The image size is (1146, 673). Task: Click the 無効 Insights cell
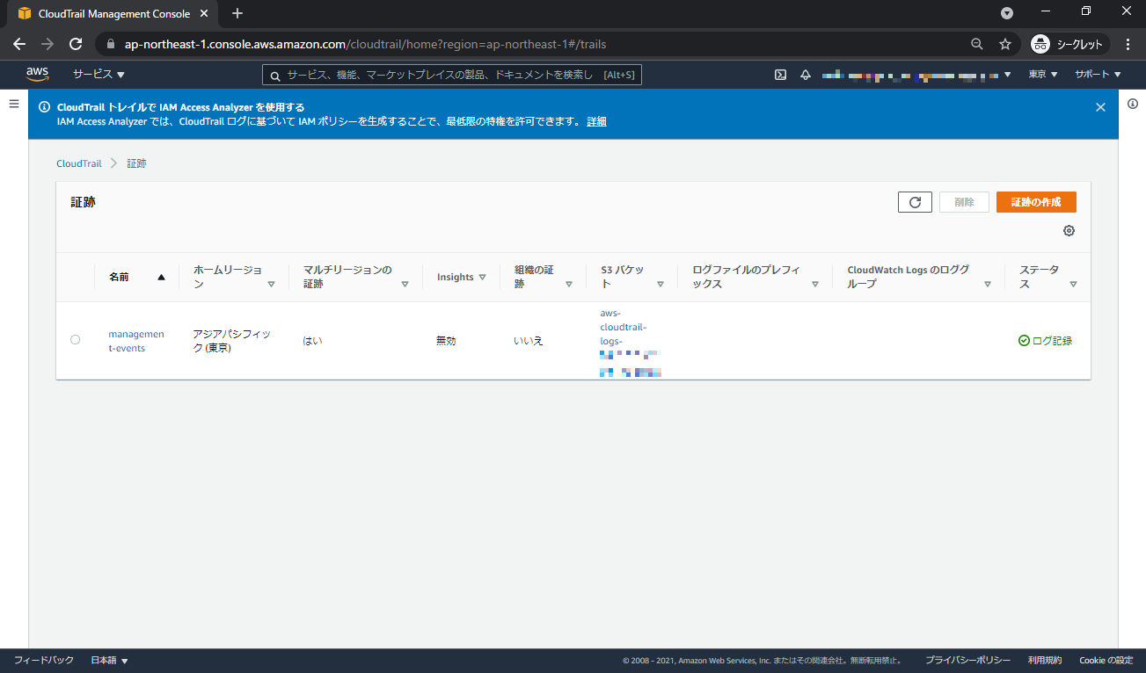(x=446, y=341)
